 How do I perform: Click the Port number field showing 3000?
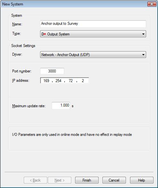[52, 71]
